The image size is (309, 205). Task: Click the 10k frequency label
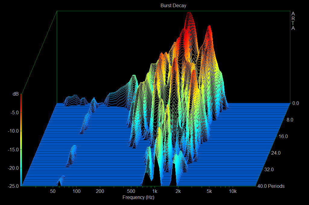233,191
